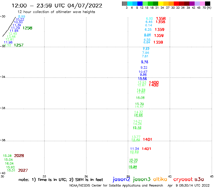
Task: Click the jason3 satellite legend label
Action: [x=142, y=179]
